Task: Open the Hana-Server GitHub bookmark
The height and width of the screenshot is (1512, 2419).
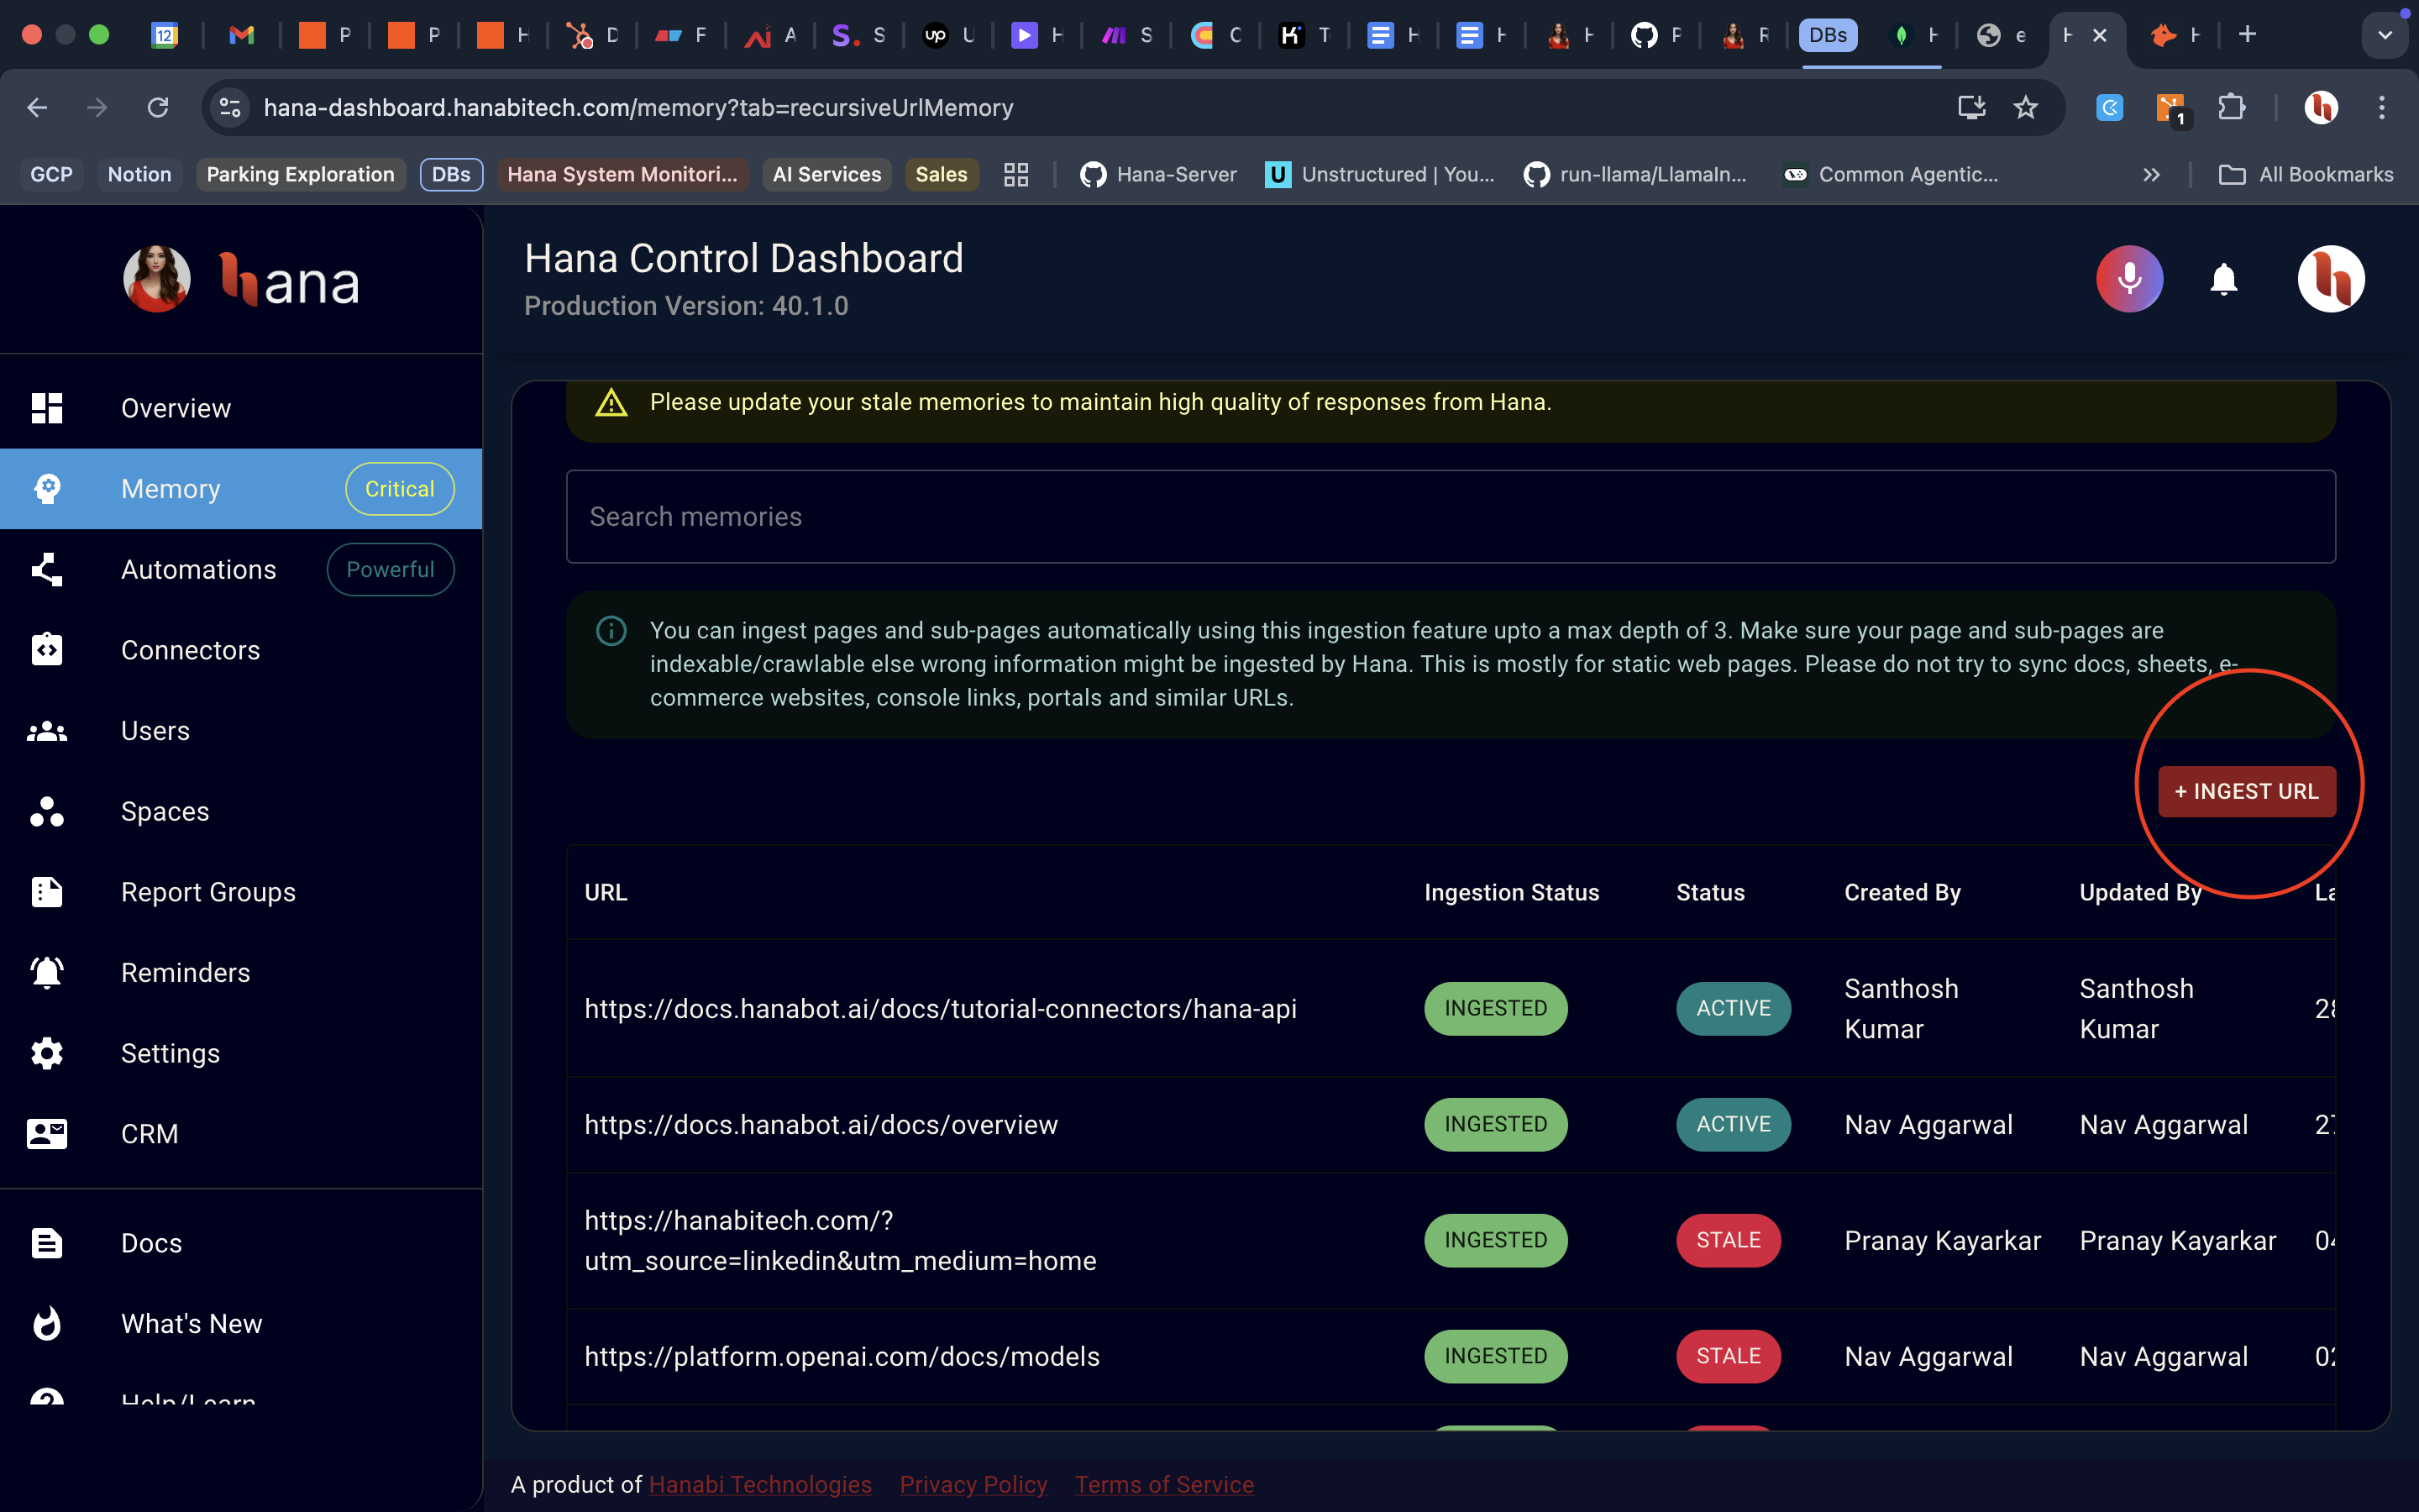Action: click(x=1157, y=174)
